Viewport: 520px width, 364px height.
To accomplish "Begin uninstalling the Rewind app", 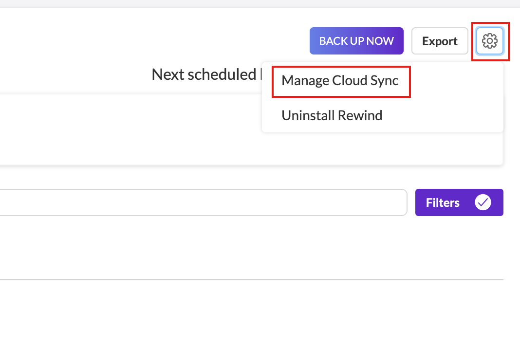I will (332, 116).
